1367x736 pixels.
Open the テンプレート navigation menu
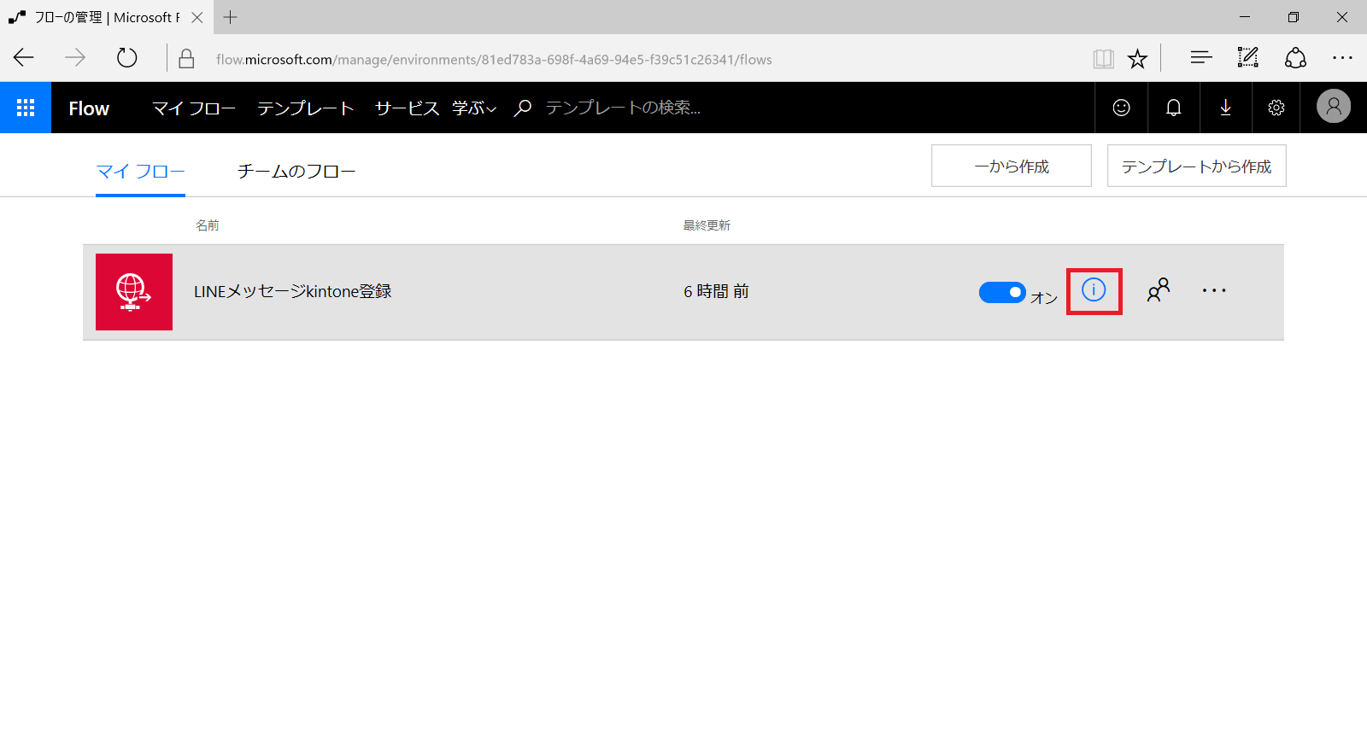tap(305, 108)
